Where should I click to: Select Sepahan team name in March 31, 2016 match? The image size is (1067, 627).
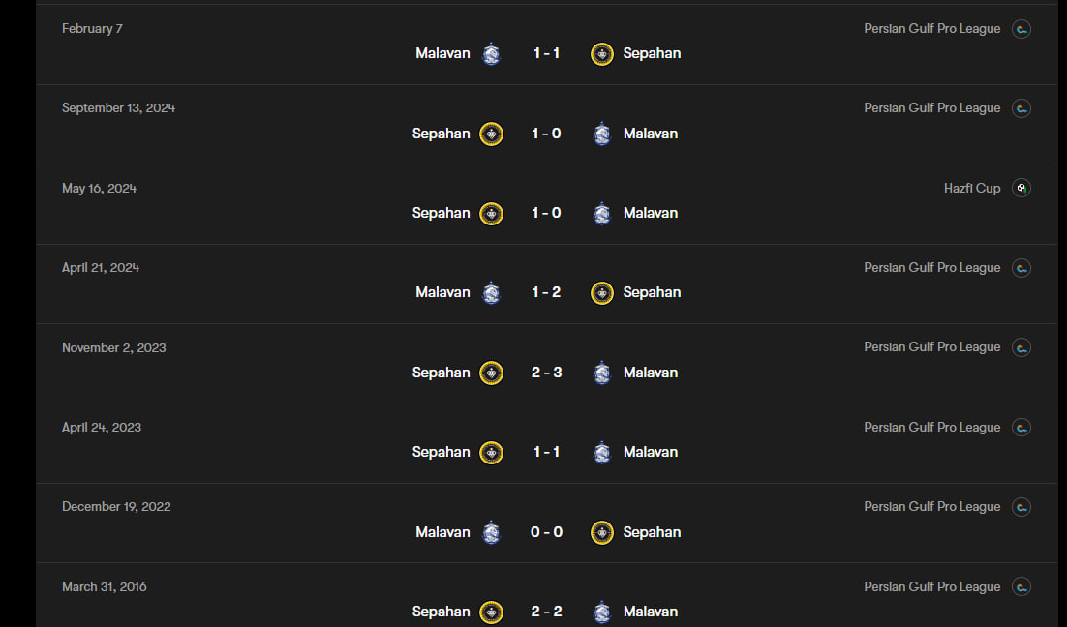(441, 612)
